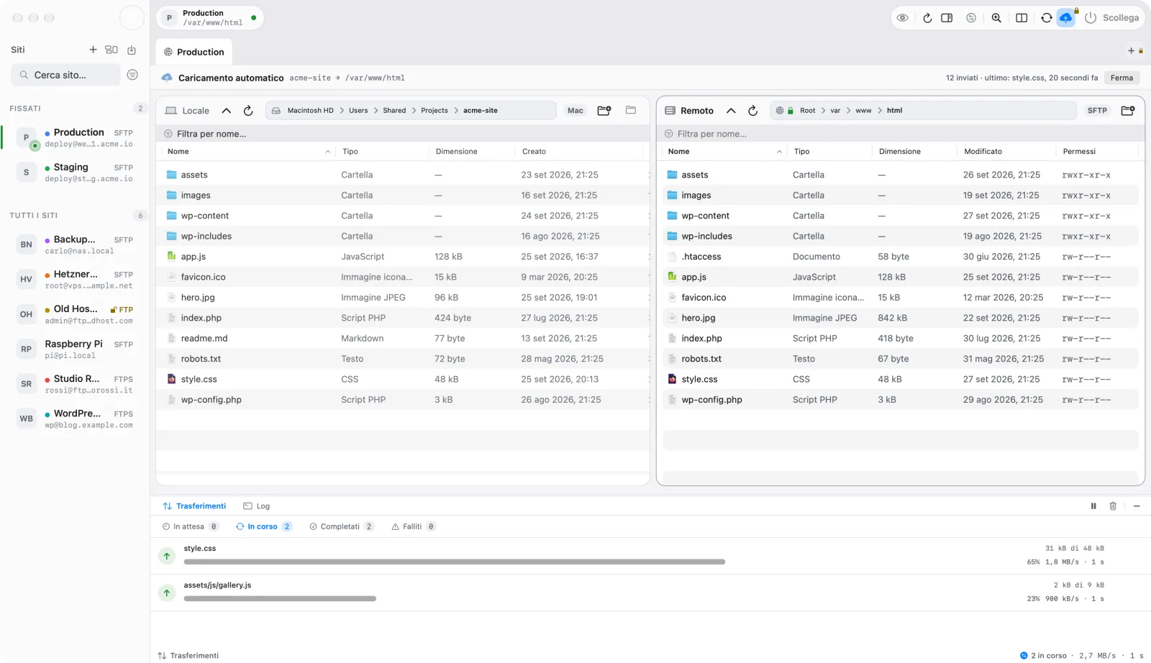1151x663 pixels.
Task: Toggle the automatic upload cloud button
Action: pos(1066,18)
